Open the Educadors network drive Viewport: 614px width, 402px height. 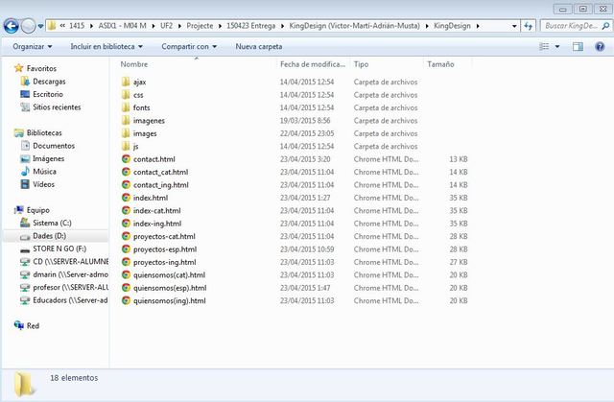tap(70, 300)
